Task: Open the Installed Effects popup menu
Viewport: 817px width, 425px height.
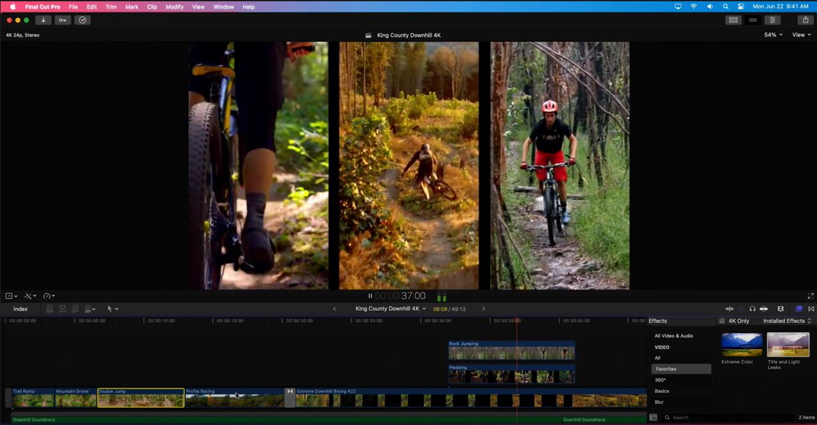Action: [787, 321]
